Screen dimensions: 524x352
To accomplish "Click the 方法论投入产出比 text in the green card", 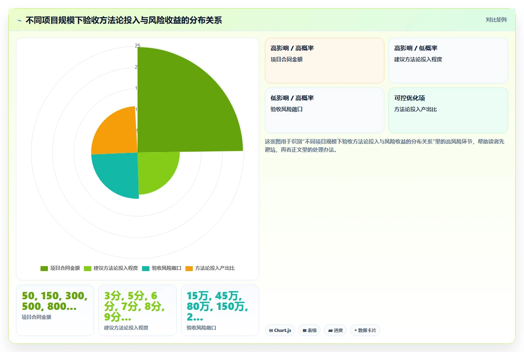I will click(416, 109).
